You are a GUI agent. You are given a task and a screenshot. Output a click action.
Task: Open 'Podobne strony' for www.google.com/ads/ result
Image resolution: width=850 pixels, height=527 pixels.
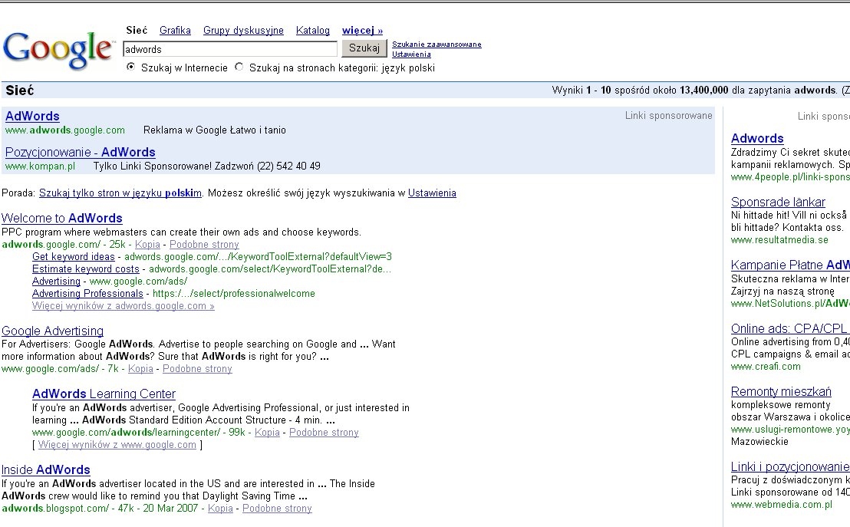pyautogui.click(x=197, y=369)
